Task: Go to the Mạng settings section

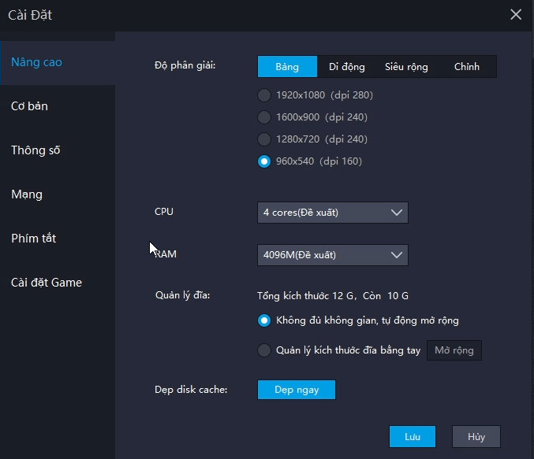Action: [x=27, y=194]
